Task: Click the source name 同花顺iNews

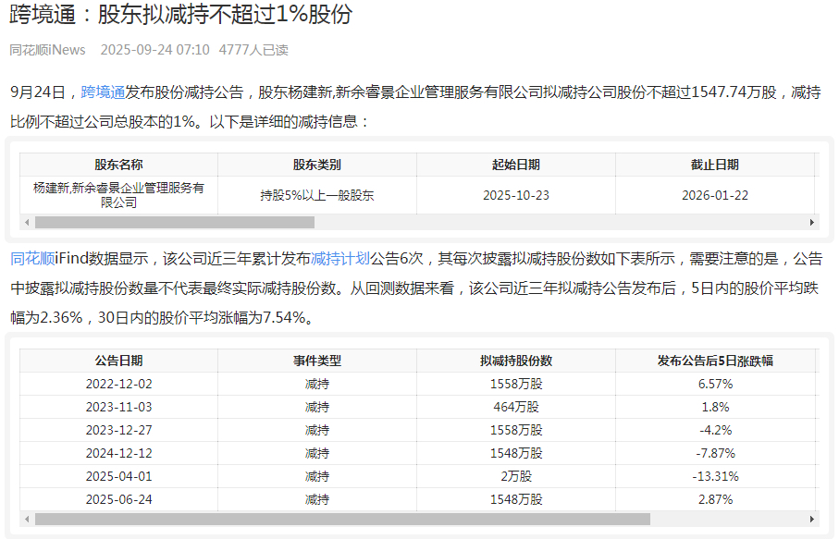Action: coord(47,50)
